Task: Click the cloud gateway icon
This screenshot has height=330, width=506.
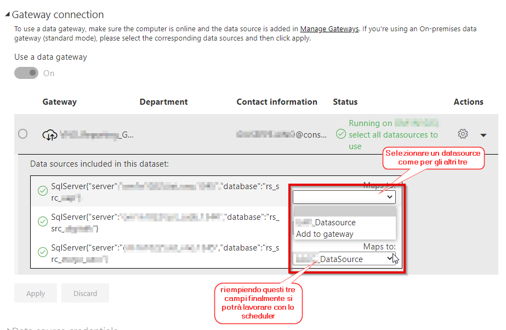Action: 50,134
